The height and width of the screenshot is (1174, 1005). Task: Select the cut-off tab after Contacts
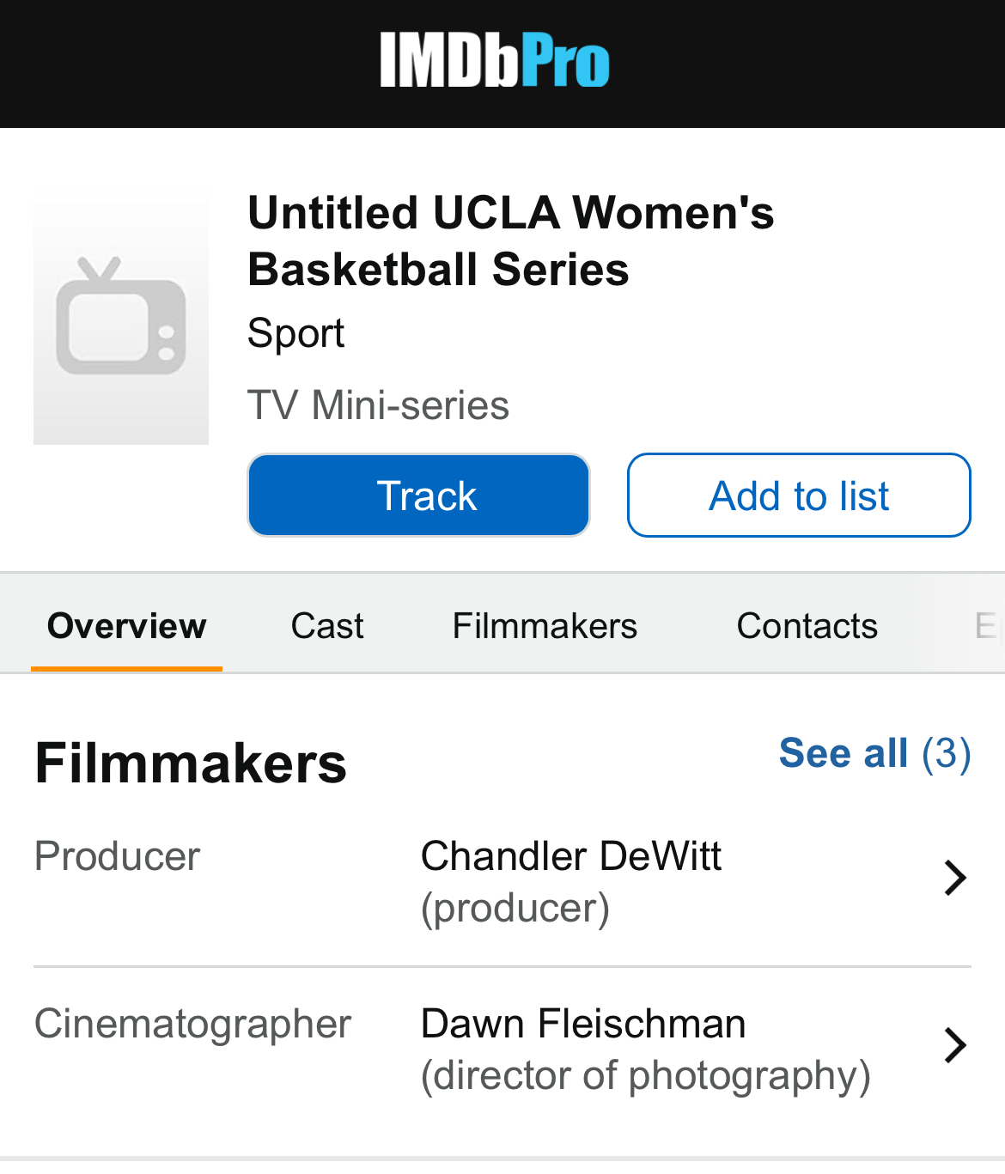pos(985,625)
